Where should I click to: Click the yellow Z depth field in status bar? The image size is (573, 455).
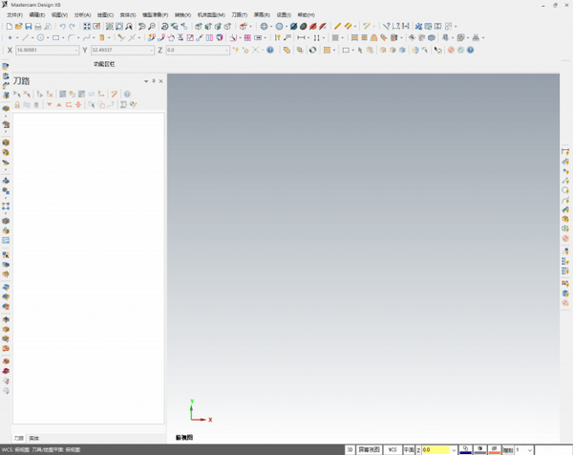(x=436, y=450)
